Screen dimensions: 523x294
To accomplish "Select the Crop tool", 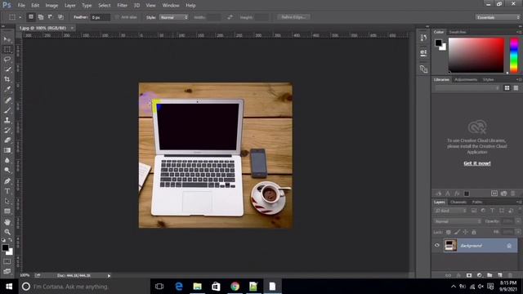I will [7, 79].
